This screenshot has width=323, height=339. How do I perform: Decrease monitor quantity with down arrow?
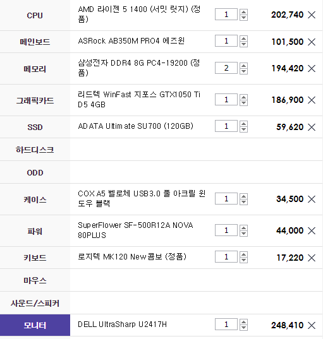tap(243, 328)
